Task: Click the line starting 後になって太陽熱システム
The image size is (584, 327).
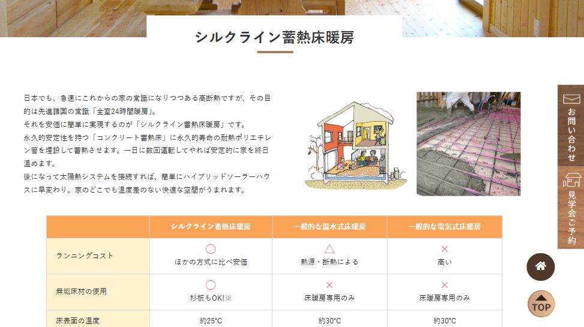Action: 147,176
